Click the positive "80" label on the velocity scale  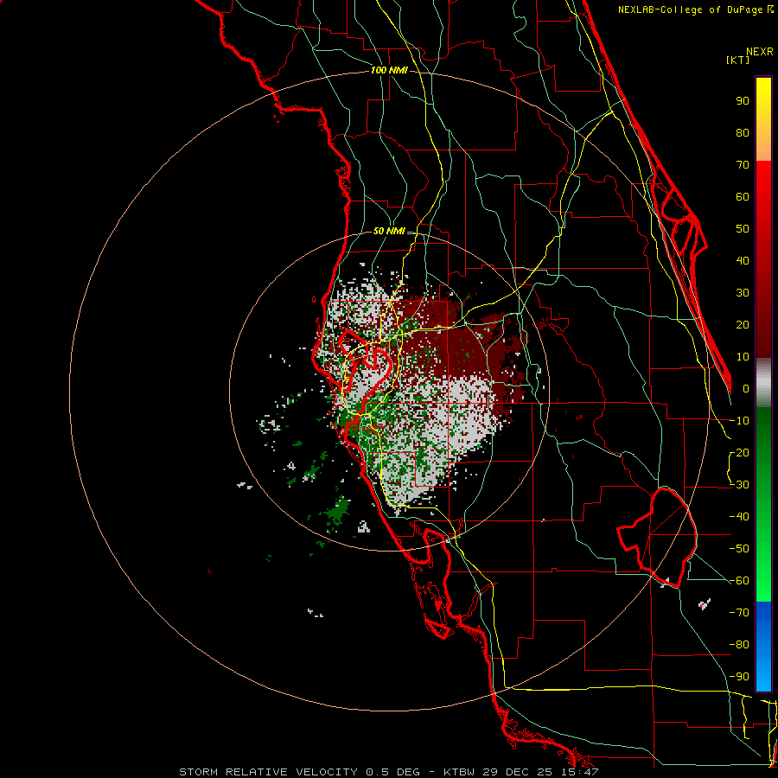(743, 132)
